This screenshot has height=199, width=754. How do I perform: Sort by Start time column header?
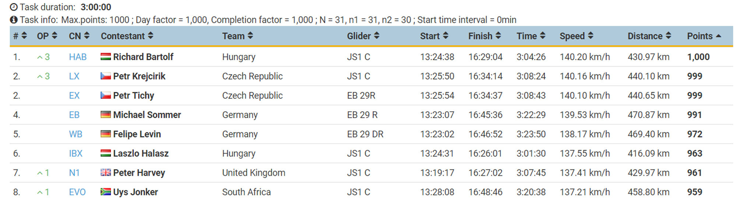pyautogui.click(x=434, y=36)
